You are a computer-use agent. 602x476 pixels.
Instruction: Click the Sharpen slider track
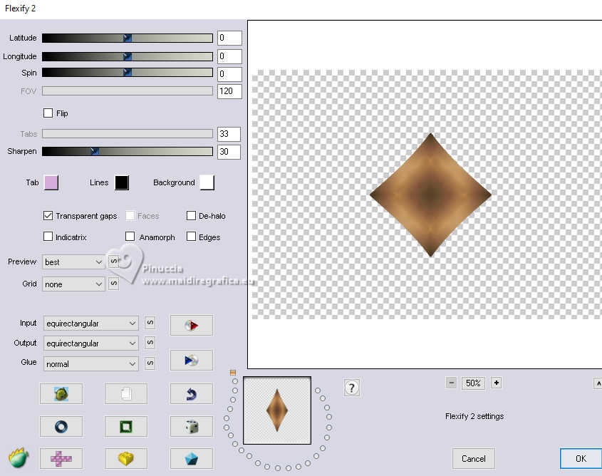pos(128,151)
